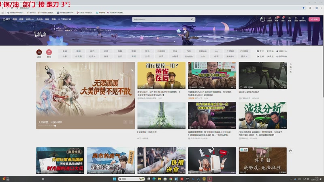324x182 pixels.
Task: Open the 高市的底气 video thumbnail
Action: pos(111,161)
